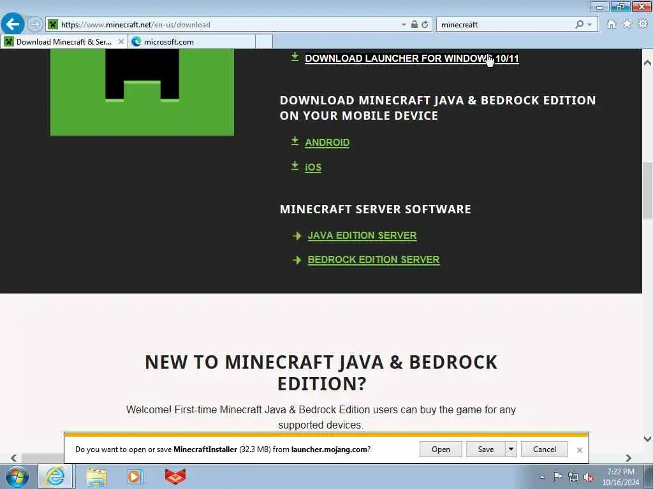Click the security lock icon in address bar

point(415,25)
